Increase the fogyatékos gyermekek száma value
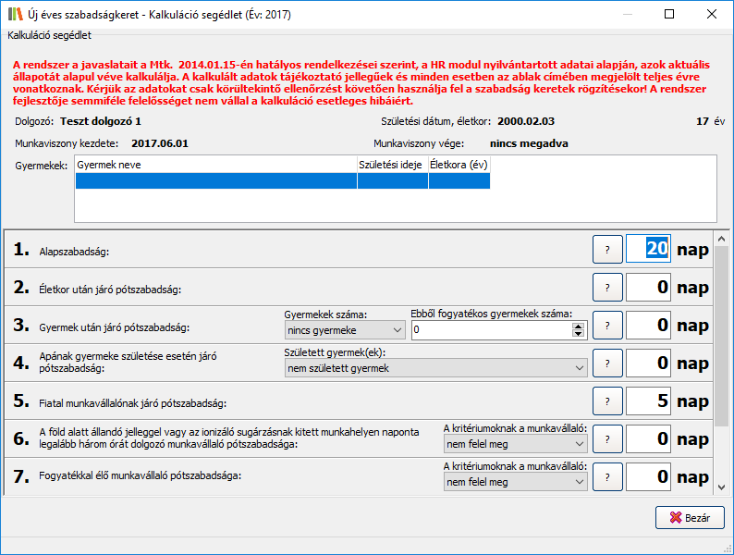Viewport: 734px width, 555px height. [580, 326]
